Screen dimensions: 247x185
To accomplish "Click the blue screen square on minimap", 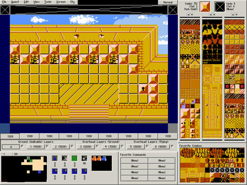I will coord(39,172).
